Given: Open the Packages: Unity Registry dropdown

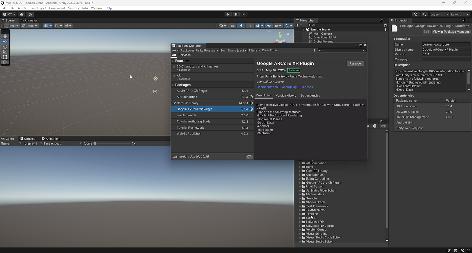Looking at the screenshot, I should pos(199,50).
